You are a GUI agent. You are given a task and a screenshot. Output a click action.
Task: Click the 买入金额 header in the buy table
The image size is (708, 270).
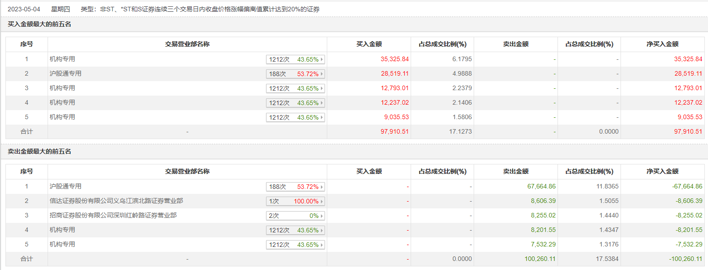369,44
